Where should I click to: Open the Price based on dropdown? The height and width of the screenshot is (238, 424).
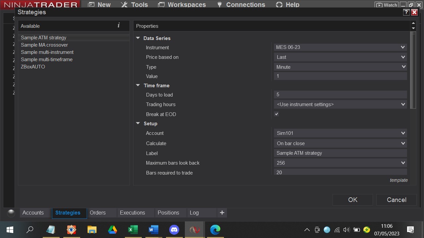coord(341,57)
